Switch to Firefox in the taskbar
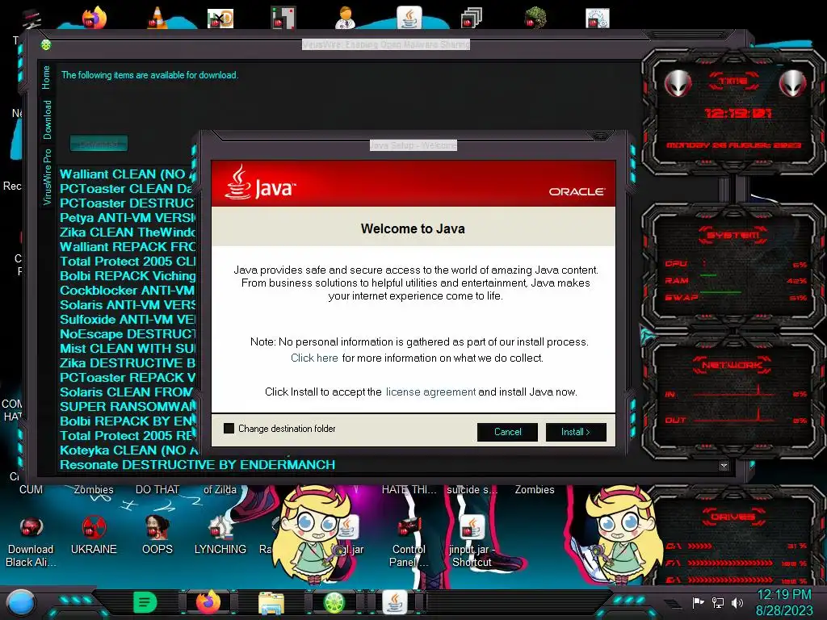This screenshot has width=827, height=620. [208, 602]
